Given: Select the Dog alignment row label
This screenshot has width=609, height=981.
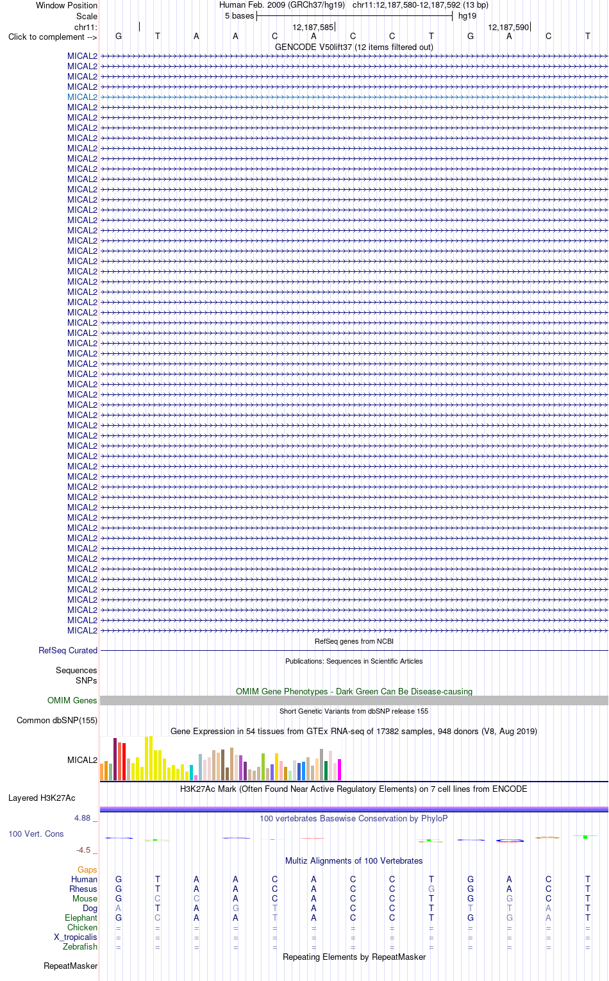Looking at the screenshot, I should point(90,908).
